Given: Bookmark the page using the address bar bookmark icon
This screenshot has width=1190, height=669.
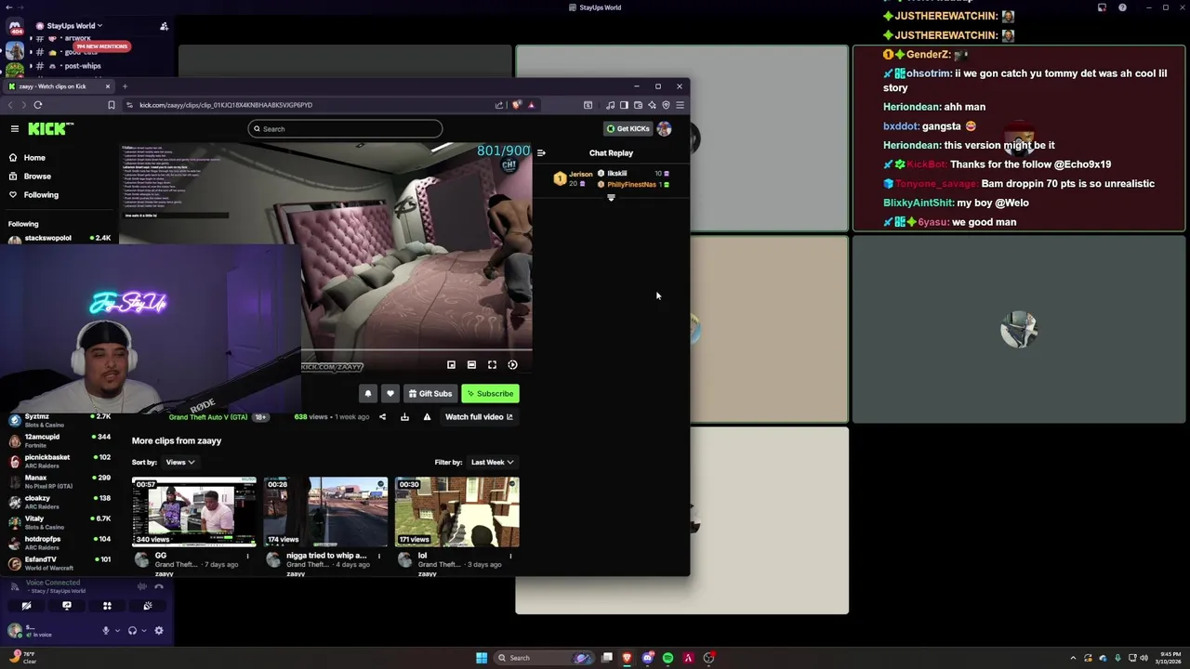Looking at the screenshot, I should (112, 105).
